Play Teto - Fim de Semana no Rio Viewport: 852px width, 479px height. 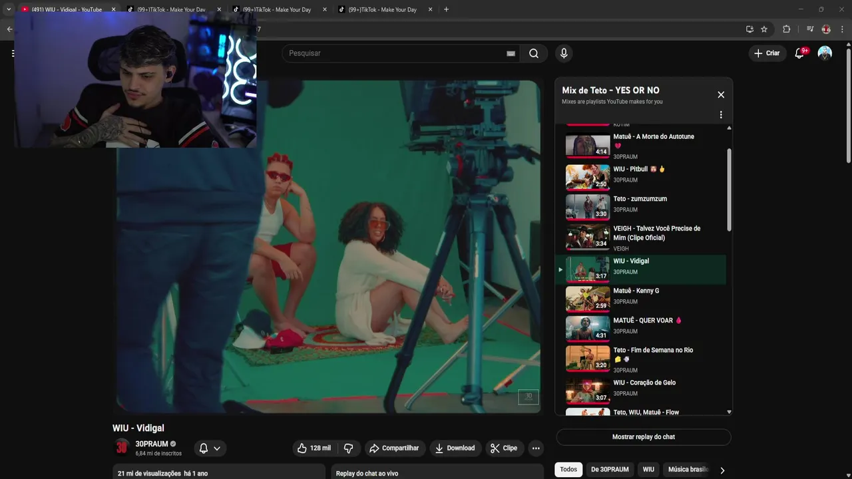640,359
